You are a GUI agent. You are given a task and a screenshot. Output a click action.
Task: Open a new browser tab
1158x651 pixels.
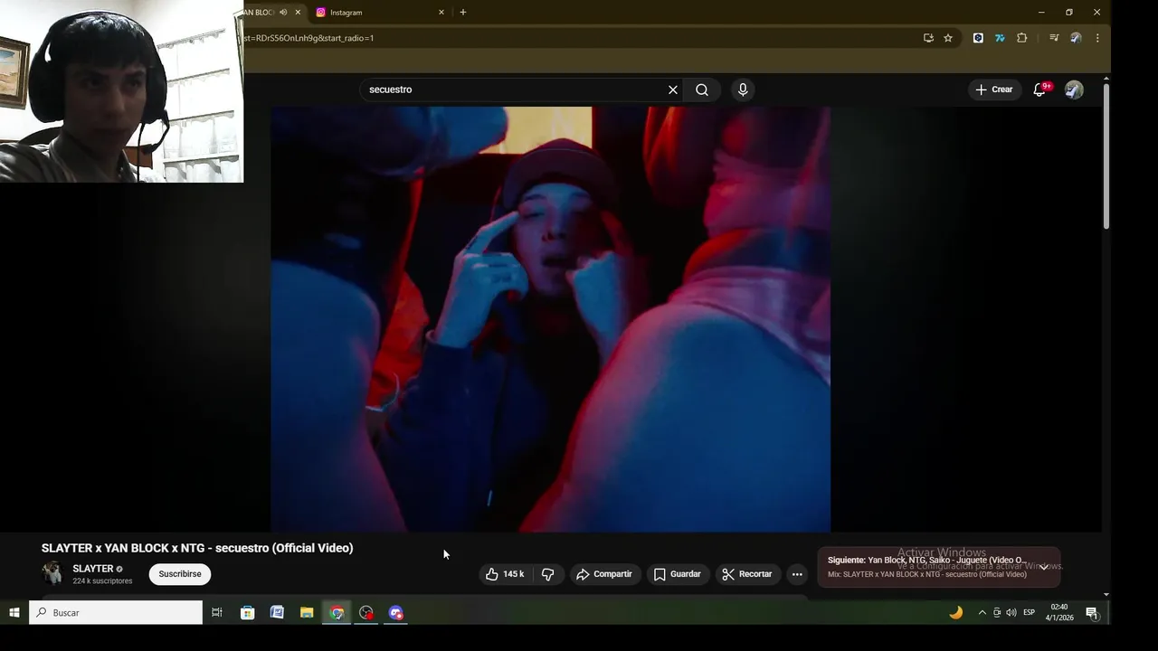(x=463, y=12)
